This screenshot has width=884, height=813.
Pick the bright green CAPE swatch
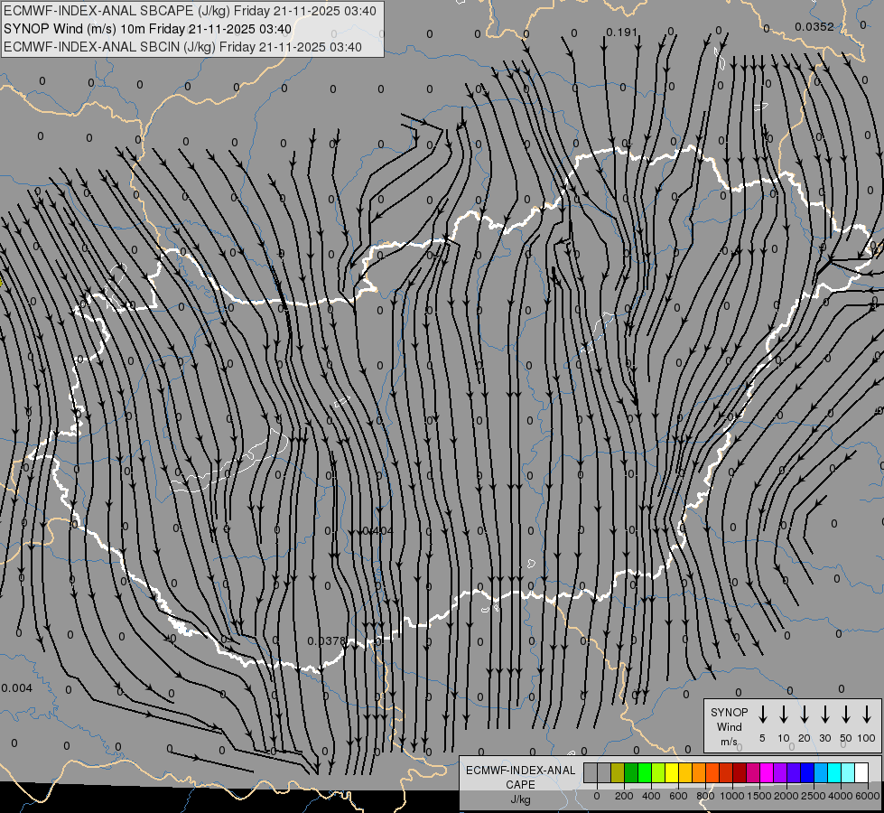645,772
